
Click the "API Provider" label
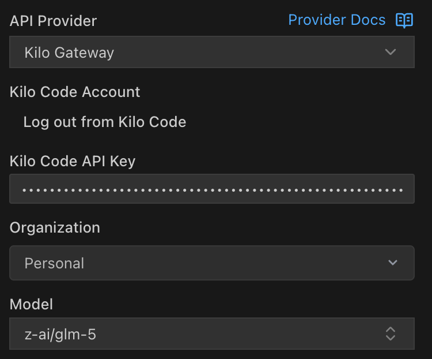point(53,21)
